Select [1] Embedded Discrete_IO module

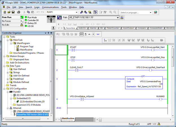(x=32, y=102)
